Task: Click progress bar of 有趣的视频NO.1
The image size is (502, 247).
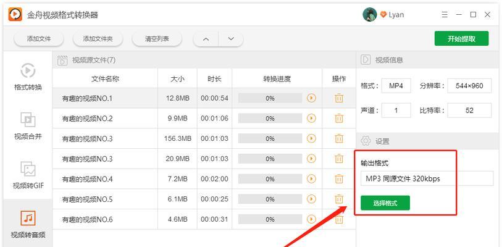Action: click(270, 98)
